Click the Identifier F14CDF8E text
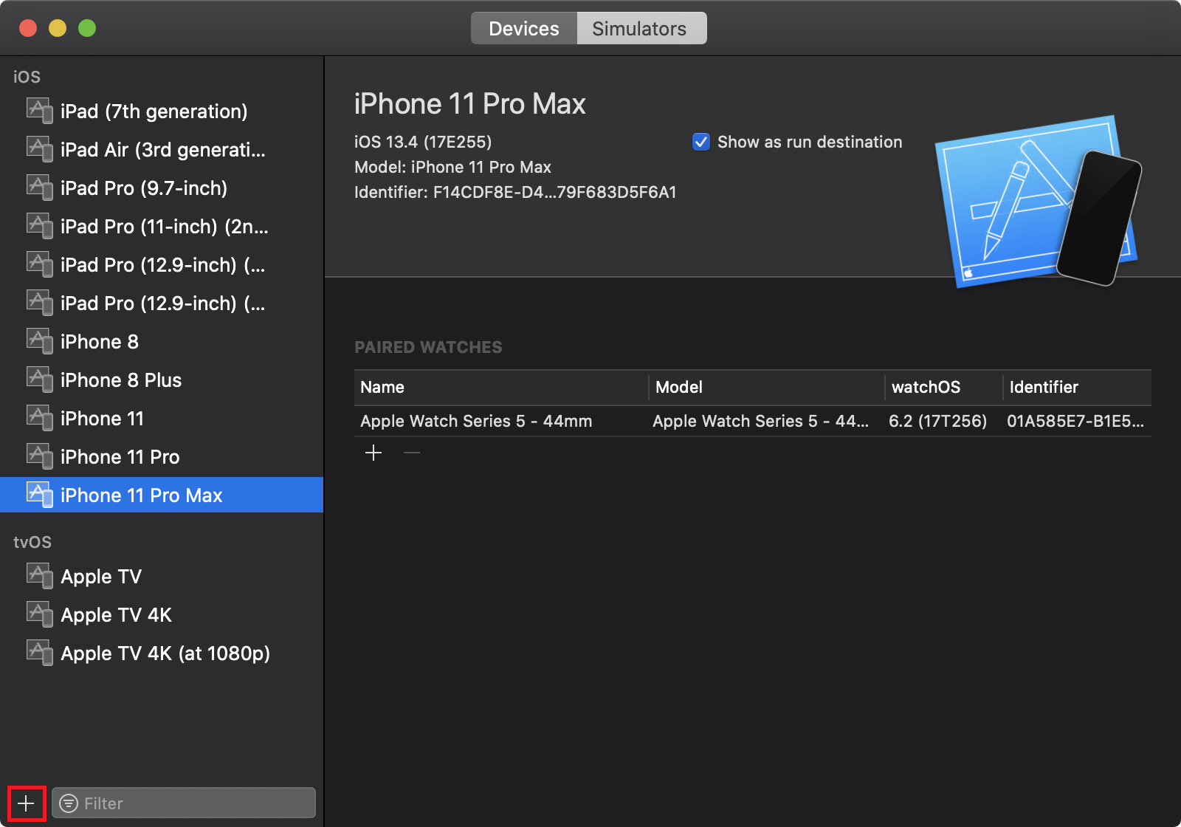The height and width of the screenshot is (827, 1181). [515, 192]
